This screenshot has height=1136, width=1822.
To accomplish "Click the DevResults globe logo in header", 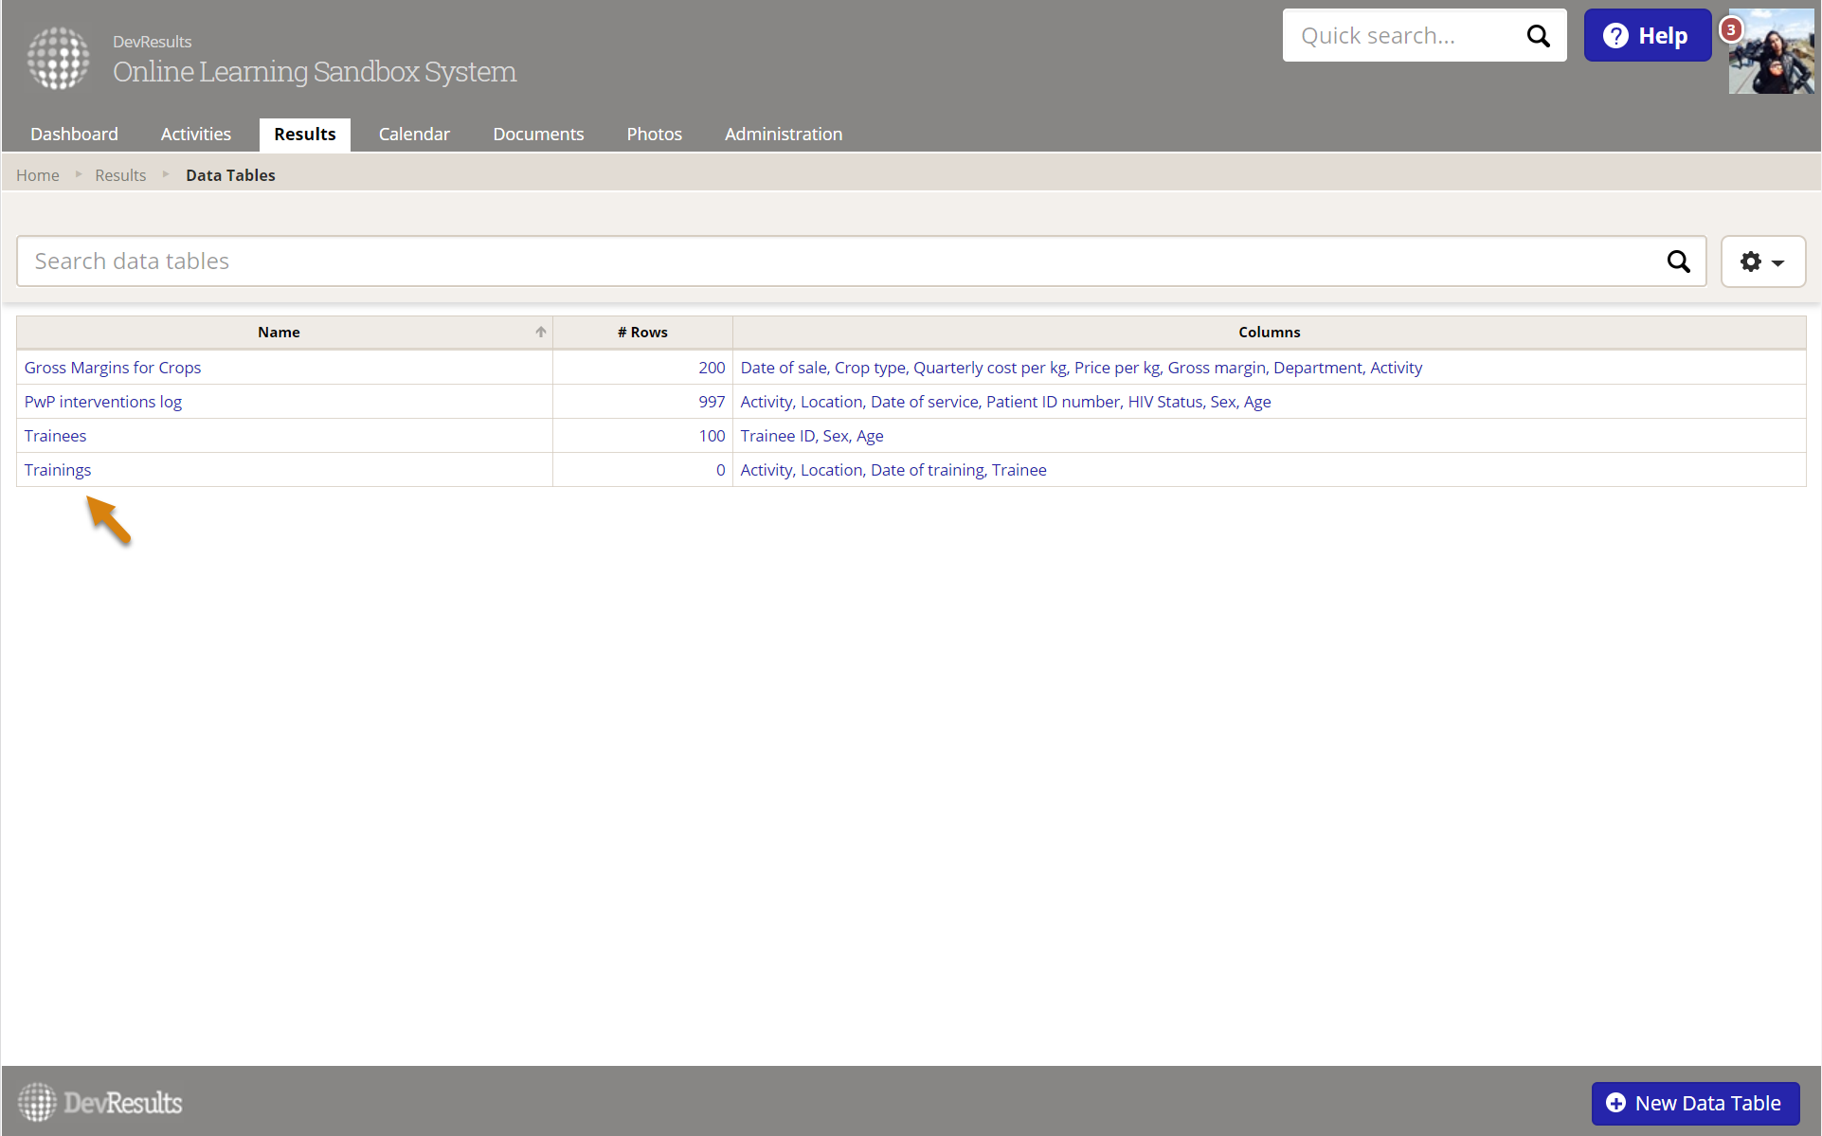I will point(58,58).
